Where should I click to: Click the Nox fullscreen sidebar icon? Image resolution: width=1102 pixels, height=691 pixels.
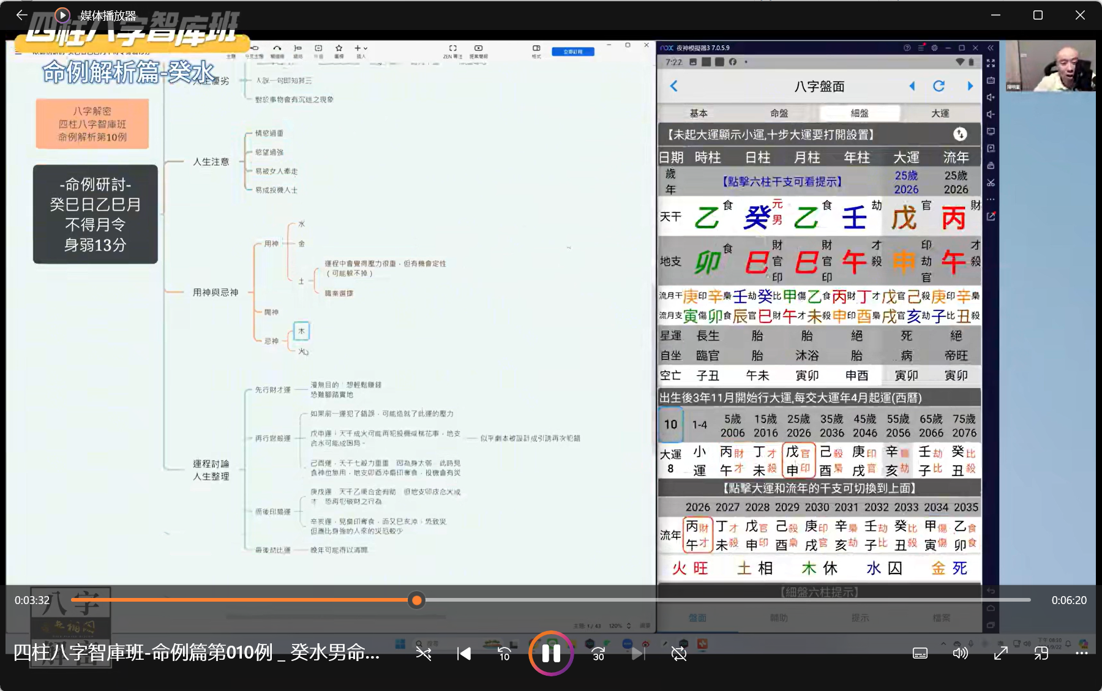(991, 63)
